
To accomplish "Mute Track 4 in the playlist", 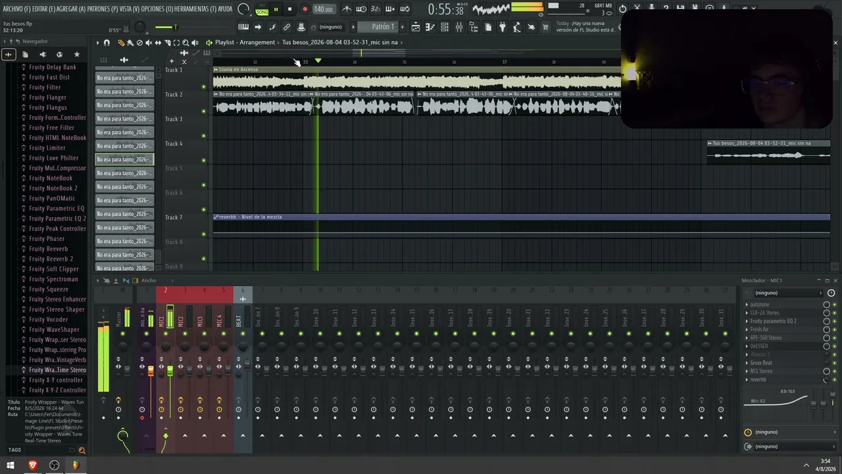I will point(203,160).
